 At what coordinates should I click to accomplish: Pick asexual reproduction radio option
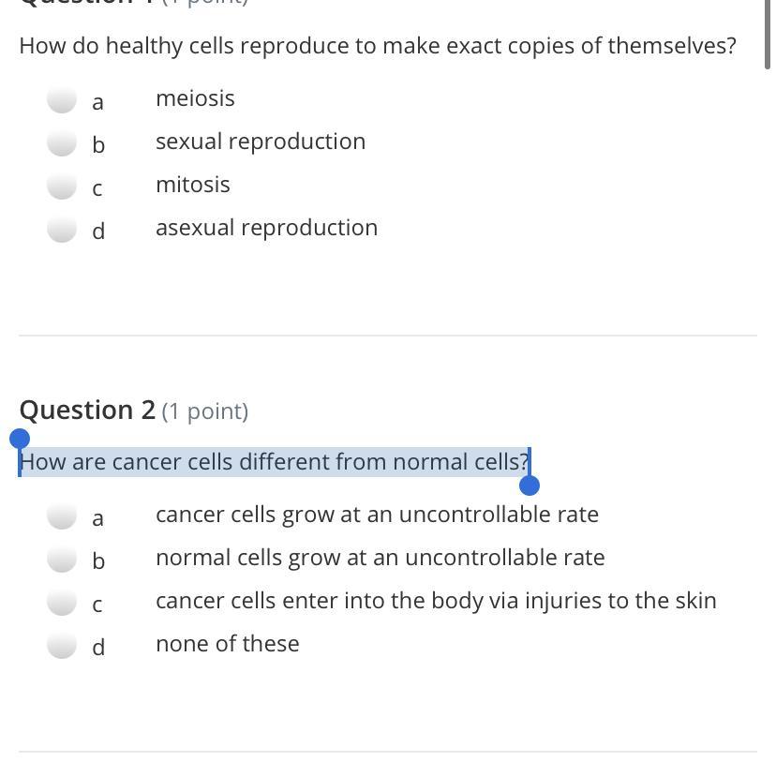click(62, 228)
